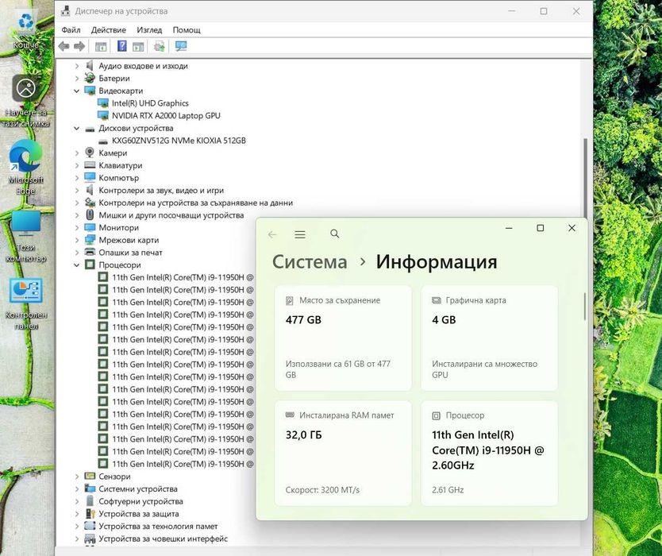
Task: Select the Опашки за печат category row
Action: point(130,253)
